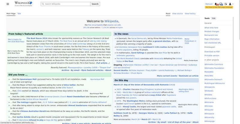Open the notices tray icon
Screen dimensions: 240x124
coord(221,4)
